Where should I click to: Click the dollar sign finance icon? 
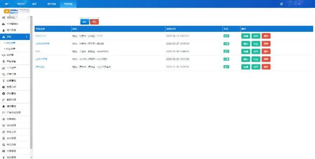click(3, 81)
